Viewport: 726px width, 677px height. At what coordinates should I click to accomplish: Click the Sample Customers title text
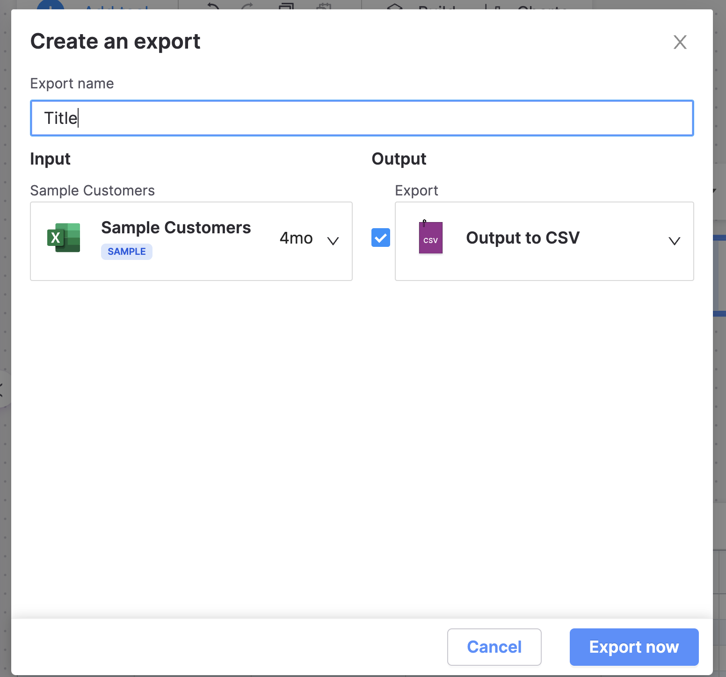[x=176, y=228]
